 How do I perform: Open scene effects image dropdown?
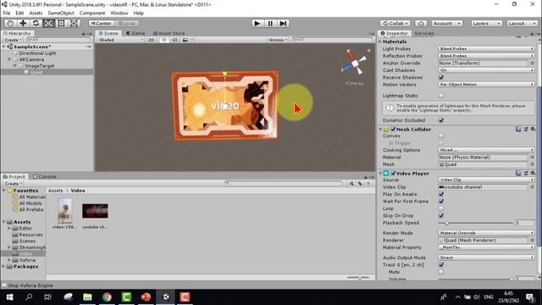click(x=187, y=40)
